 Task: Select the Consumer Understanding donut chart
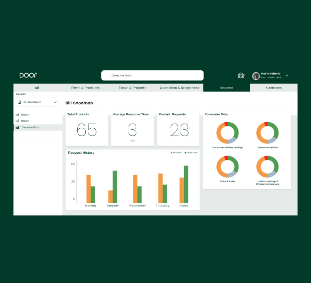[228, 133]
